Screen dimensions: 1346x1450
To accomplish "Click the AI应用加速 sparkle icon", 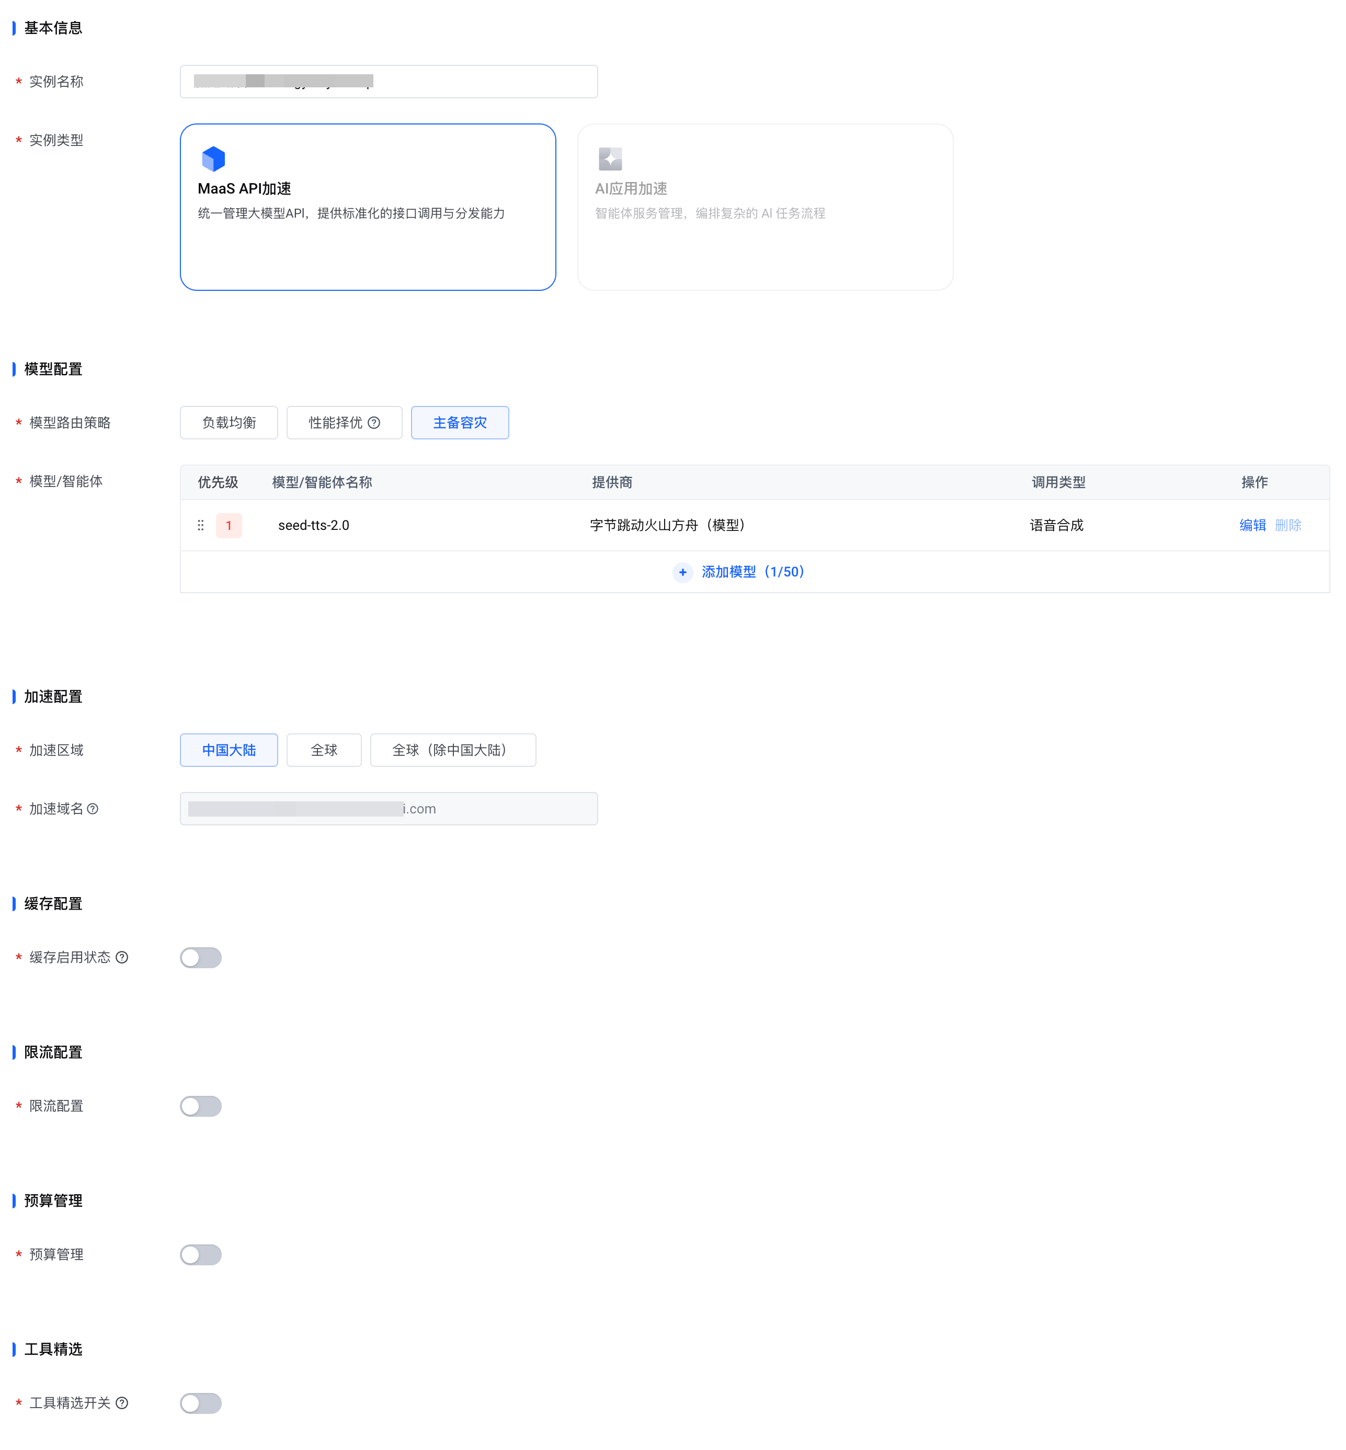I will point(610,158).
